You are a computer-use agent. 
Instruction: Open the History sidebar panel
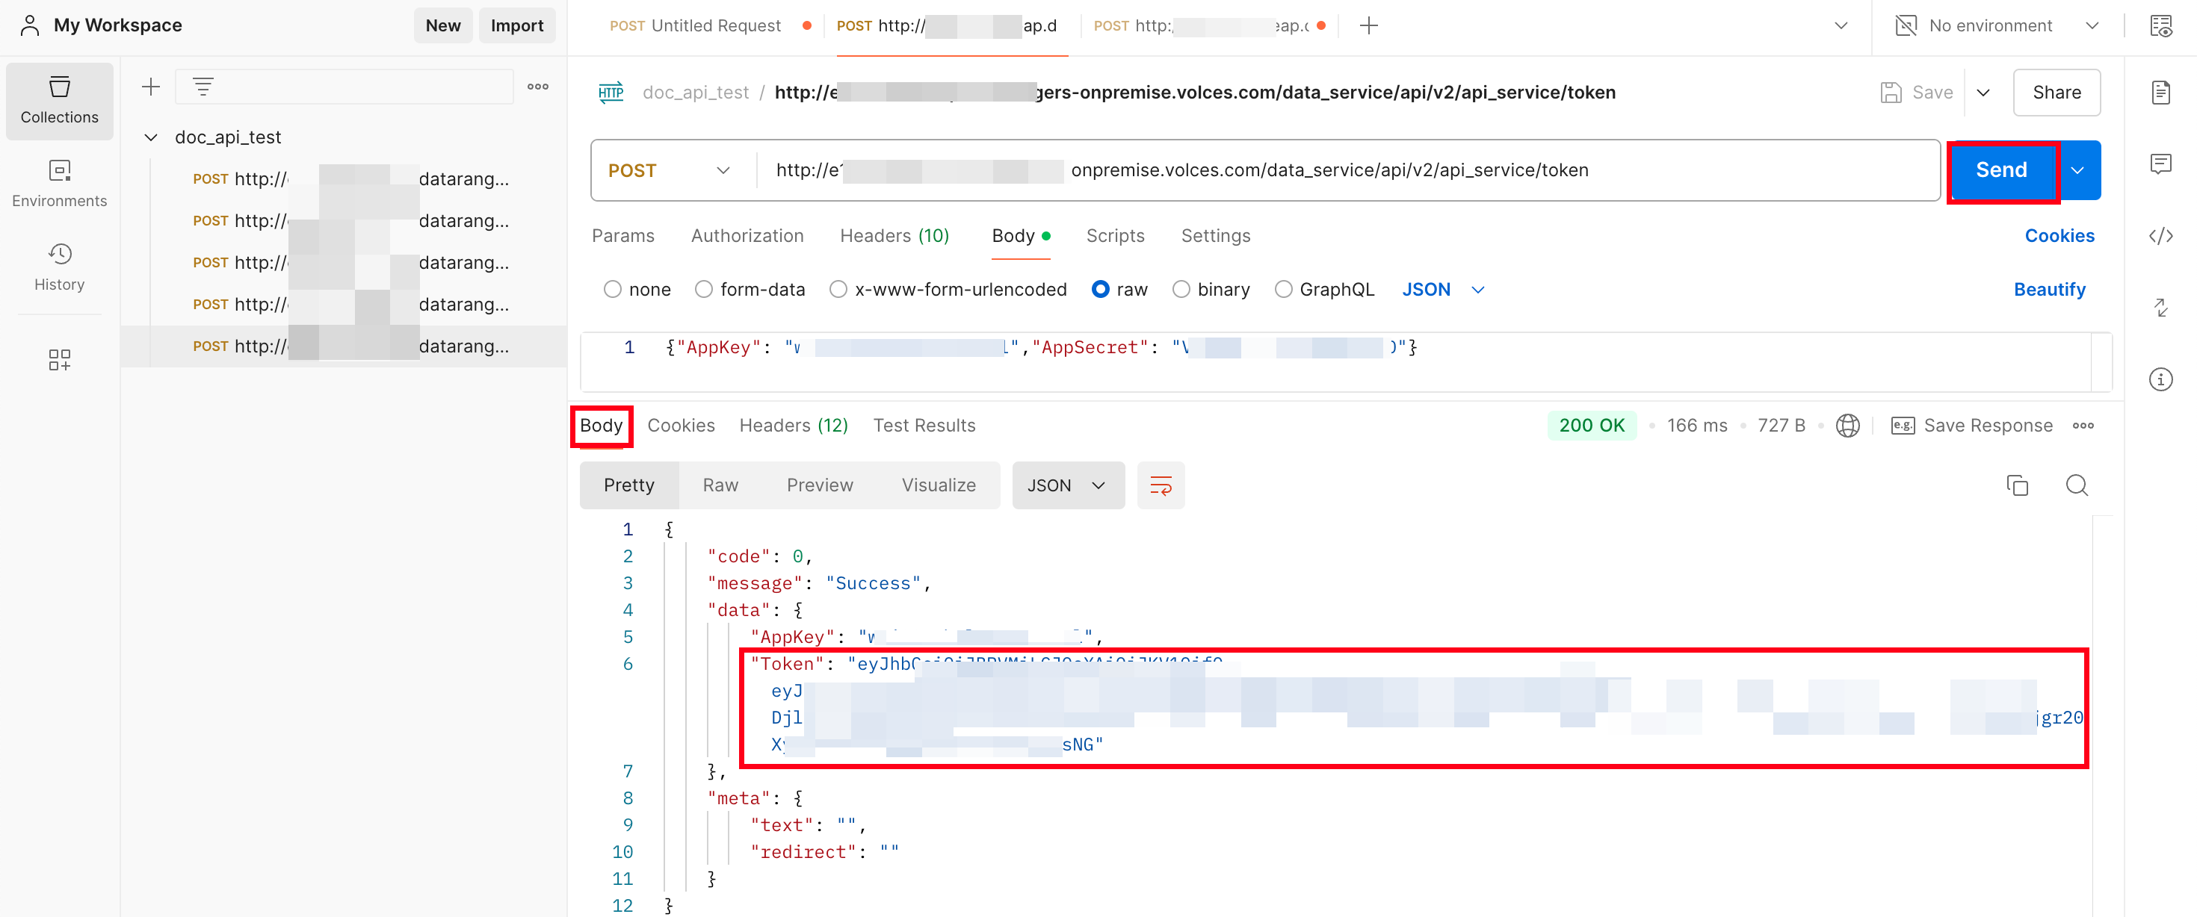59,266
